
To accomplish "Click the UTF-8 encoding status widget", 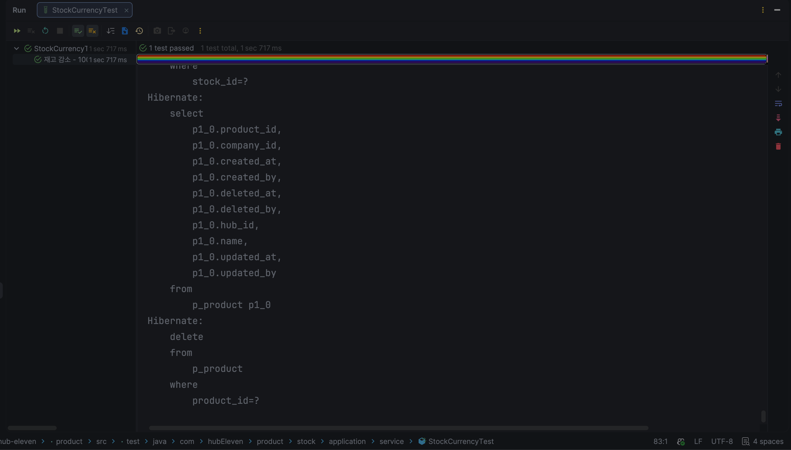I will pos(722,441).
